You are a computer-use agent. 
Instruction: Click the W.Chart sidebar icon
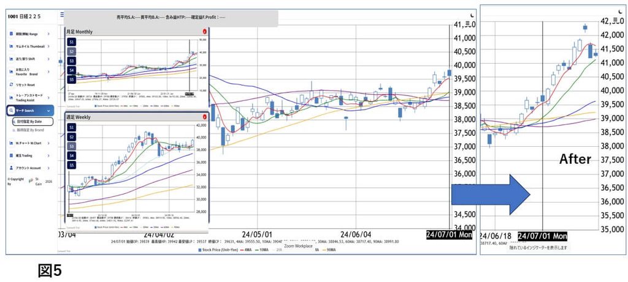11,143
